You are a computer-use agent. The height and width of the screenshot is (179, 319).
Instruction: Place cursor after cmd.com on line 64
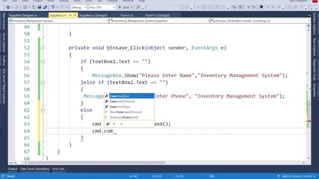[113, 131]
